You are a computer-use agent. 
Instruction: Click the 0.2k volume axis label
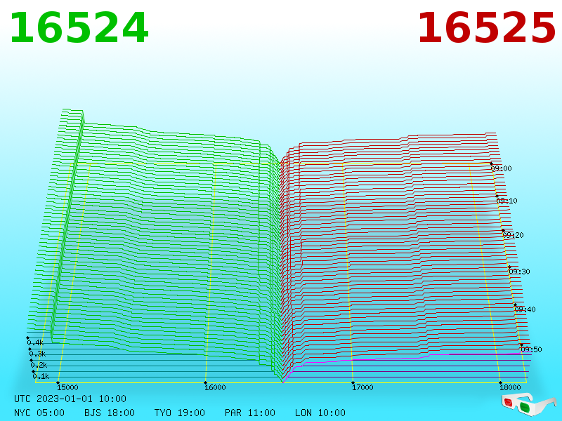click(39, 365)
